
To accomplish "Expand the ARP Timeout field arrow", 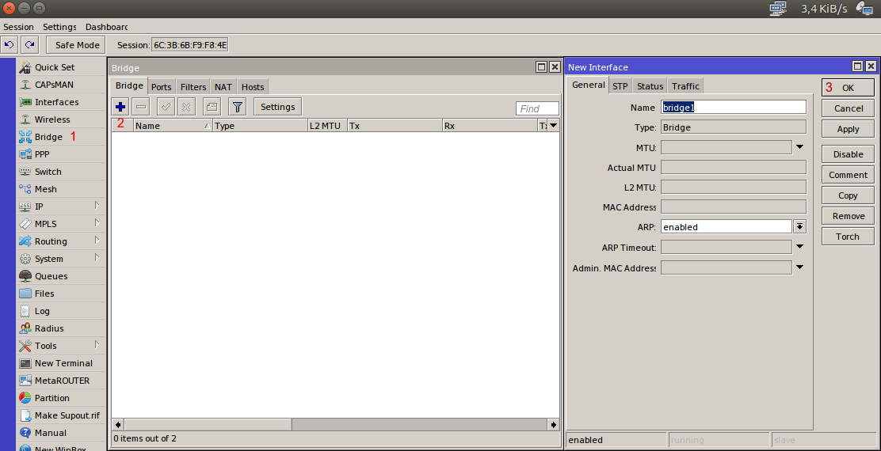I will pyautogui.click(x=799, y=247).
